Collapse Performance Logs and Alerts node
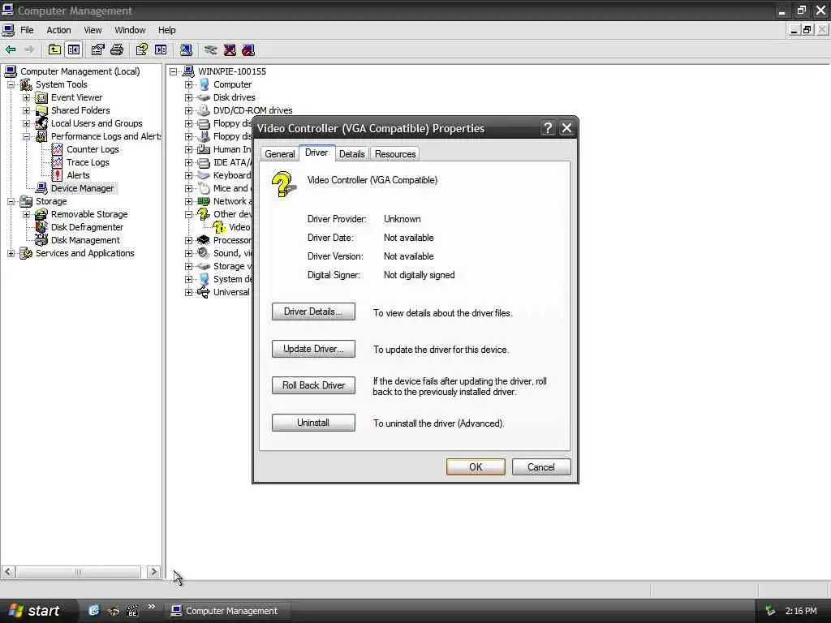The image size is (831, 623). click(27, 136)
